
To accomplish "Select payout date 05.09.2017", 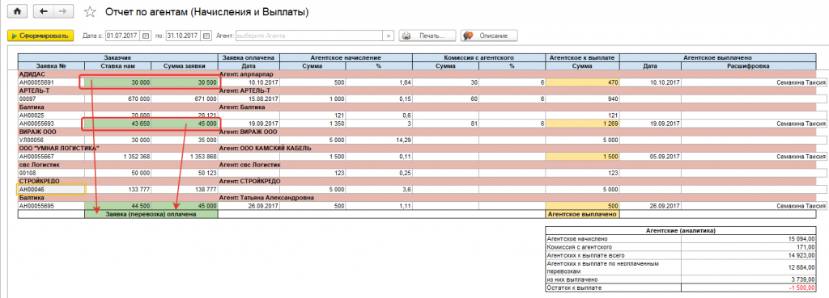I will pos(650,157).
